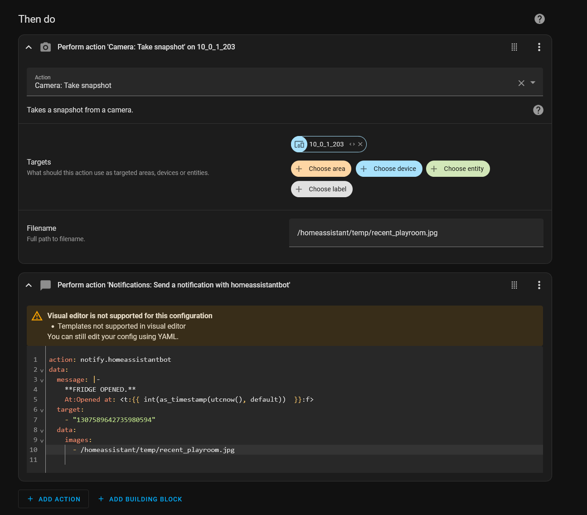The height and width of the screenshot is (515, 587).
Task: Click the Add Action button
Action: 53,499
